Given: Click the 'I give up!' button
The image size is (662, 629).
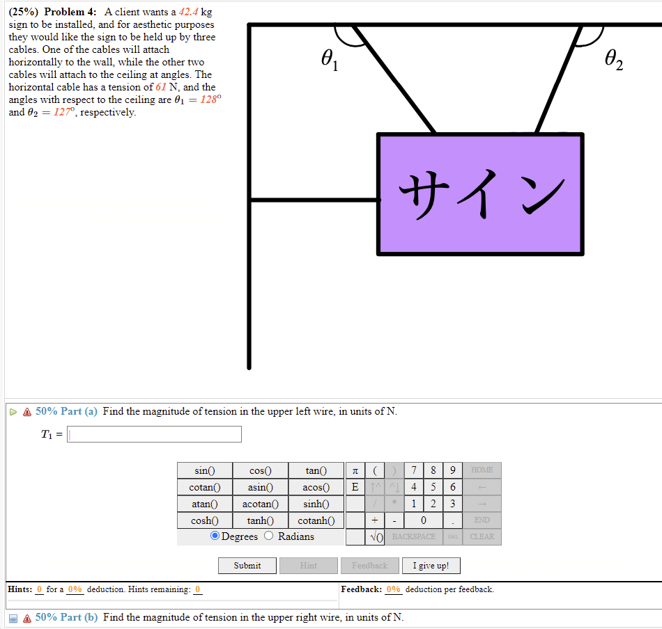Looking at the screenshot, I should [431, 565].
